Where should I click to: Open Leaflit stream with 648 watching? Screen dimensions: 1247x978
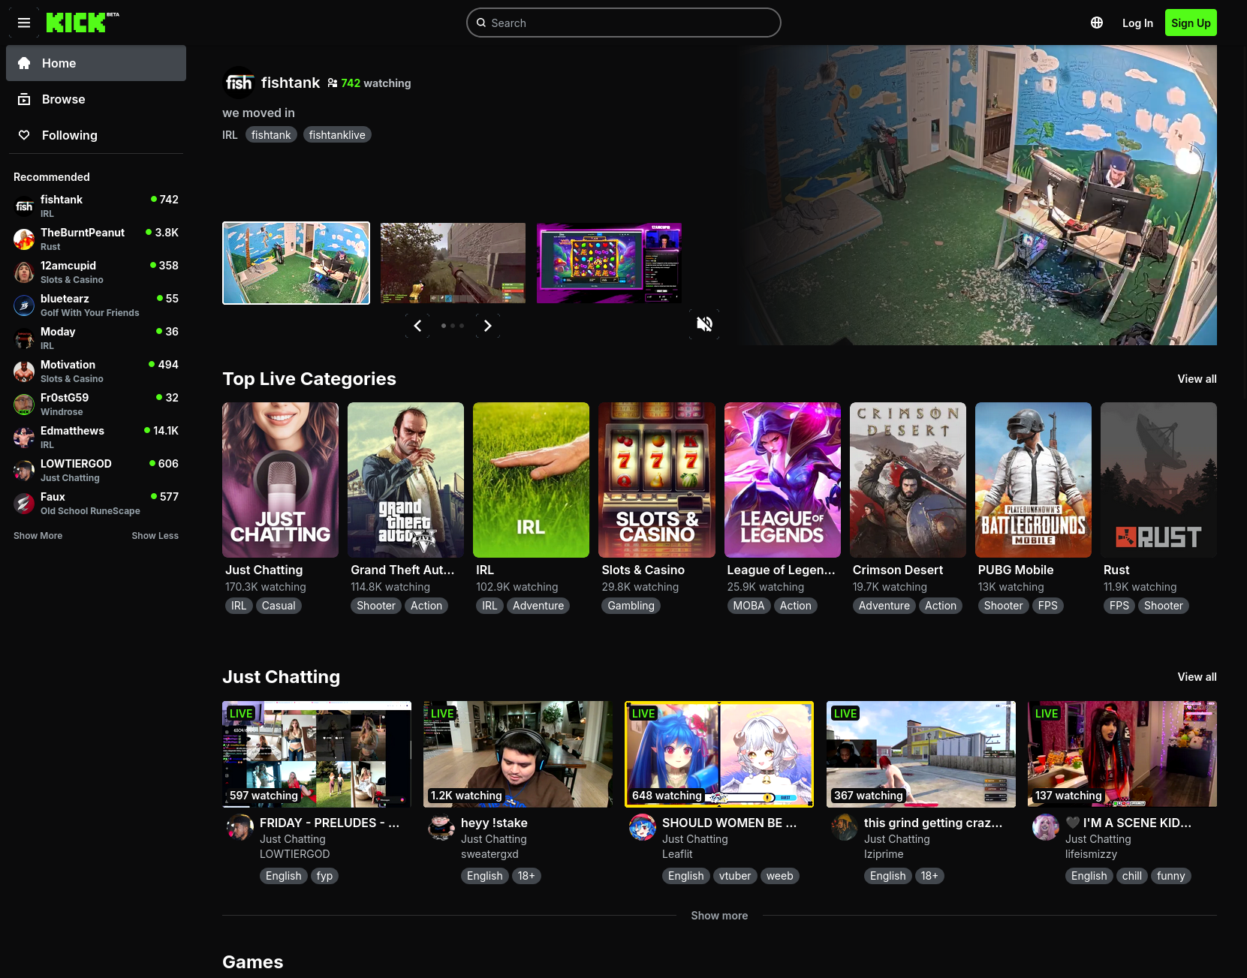coord(719,754)
